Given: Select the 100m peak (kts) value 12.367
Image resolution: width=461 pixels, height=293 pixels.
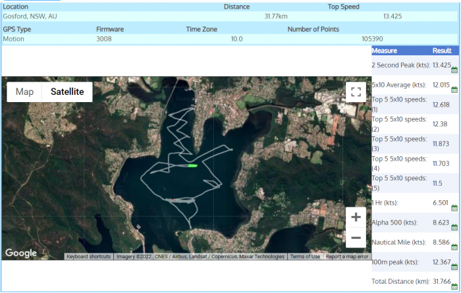Looking at the screenshot, I should (x=441, y=262).
